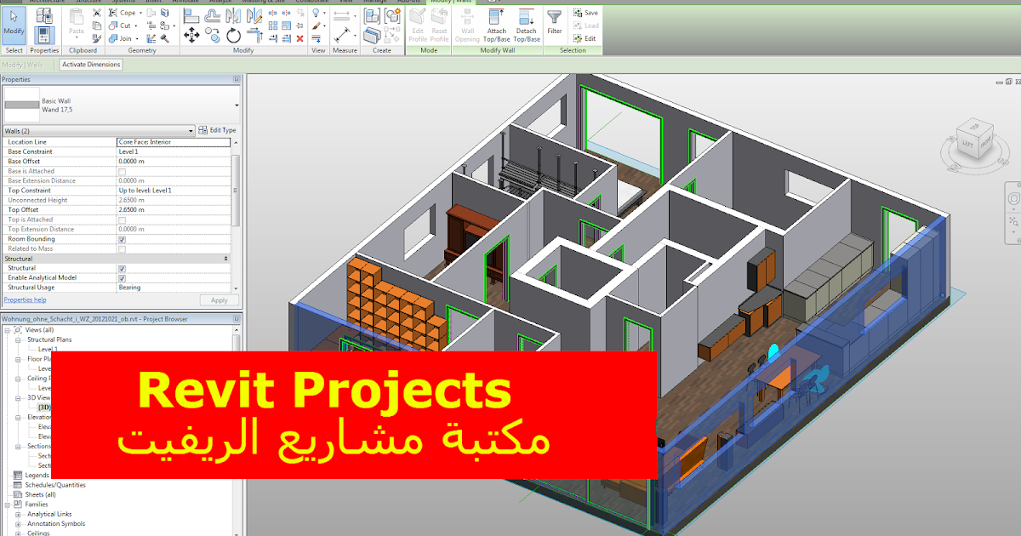Open the Basic Wall type selector dropdown
Viewport: 1021px width, 536px height.
coord(237,105)
